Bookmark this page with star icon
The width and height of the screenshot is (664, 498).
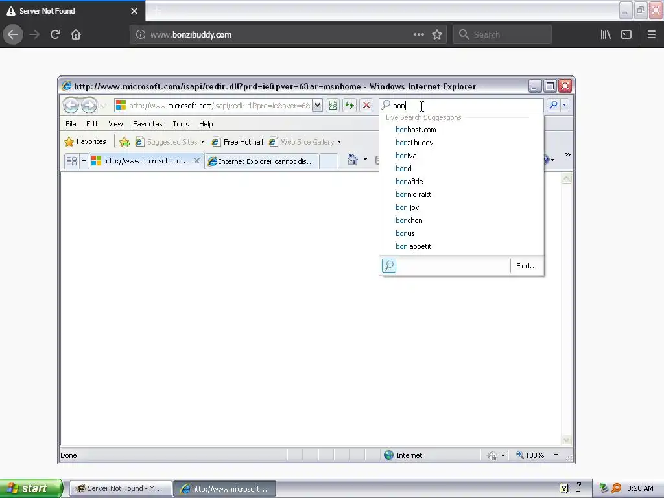coord(437,35)
